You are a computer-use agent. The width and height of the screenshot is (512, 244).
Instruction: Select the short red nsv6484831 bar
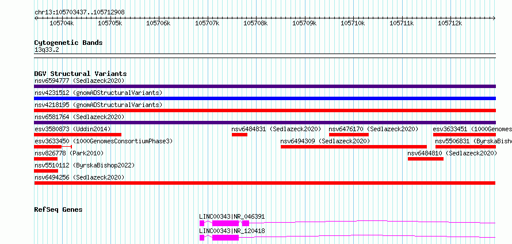pyautogui.click(x=239, y=135)
